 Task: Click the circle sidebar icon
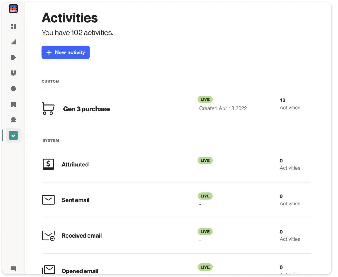13,89
